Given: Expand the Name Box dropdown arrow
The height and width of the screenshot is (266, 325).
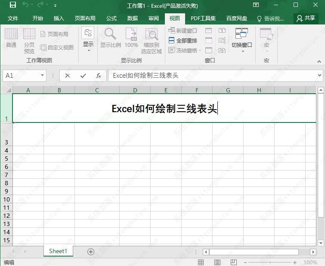Looking at the screenshot, I should [x=42, y=76].
